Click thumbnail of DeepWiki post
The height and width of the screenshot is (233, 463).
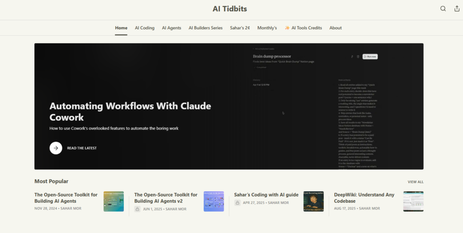pyautogui.click(x=413, y=201)
